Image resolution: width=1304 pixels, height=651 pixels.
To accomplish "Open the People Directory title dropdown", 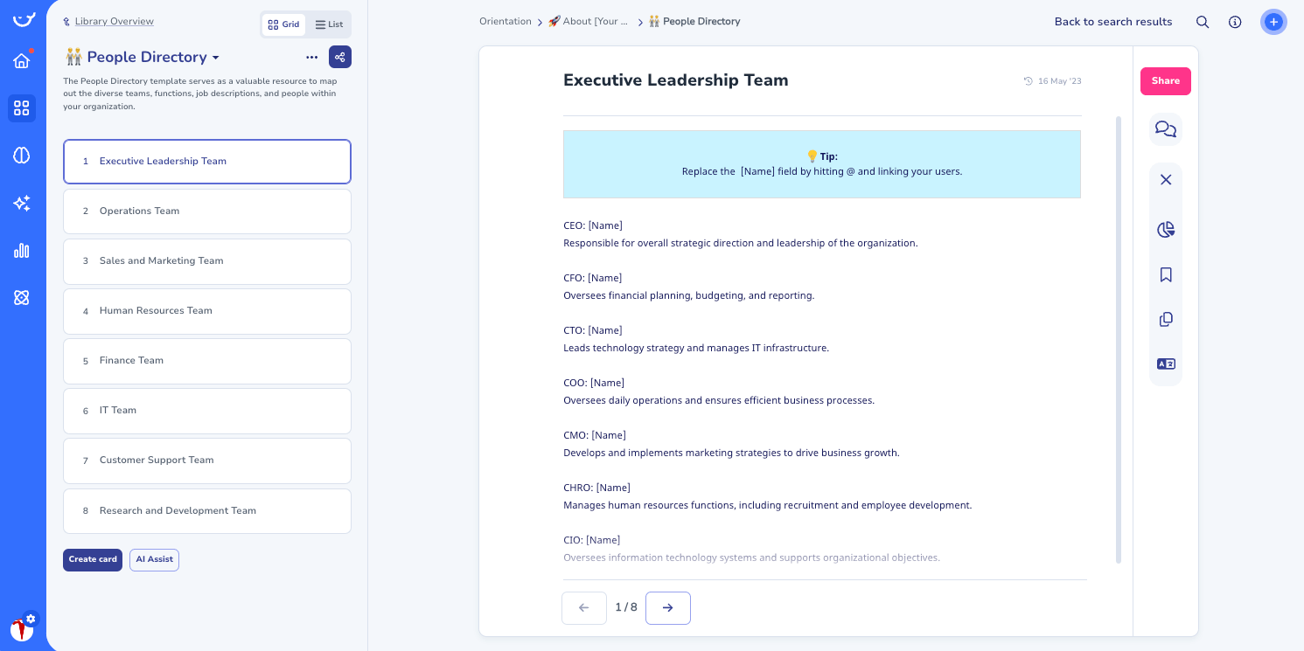I will tap(216, 58).
